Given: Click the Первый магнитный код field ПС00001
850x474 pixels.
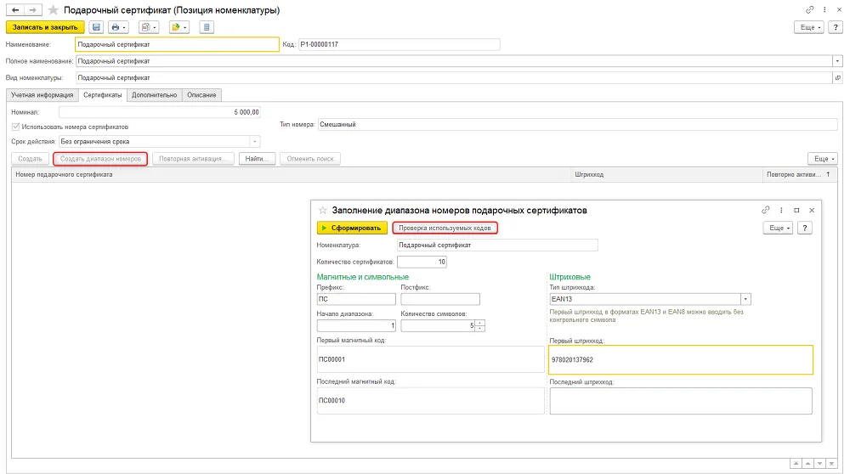Looking at the screenshot, I should coord(430,359).
